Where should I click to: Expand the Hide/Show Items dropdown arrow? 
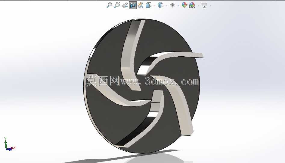point(178,5)
